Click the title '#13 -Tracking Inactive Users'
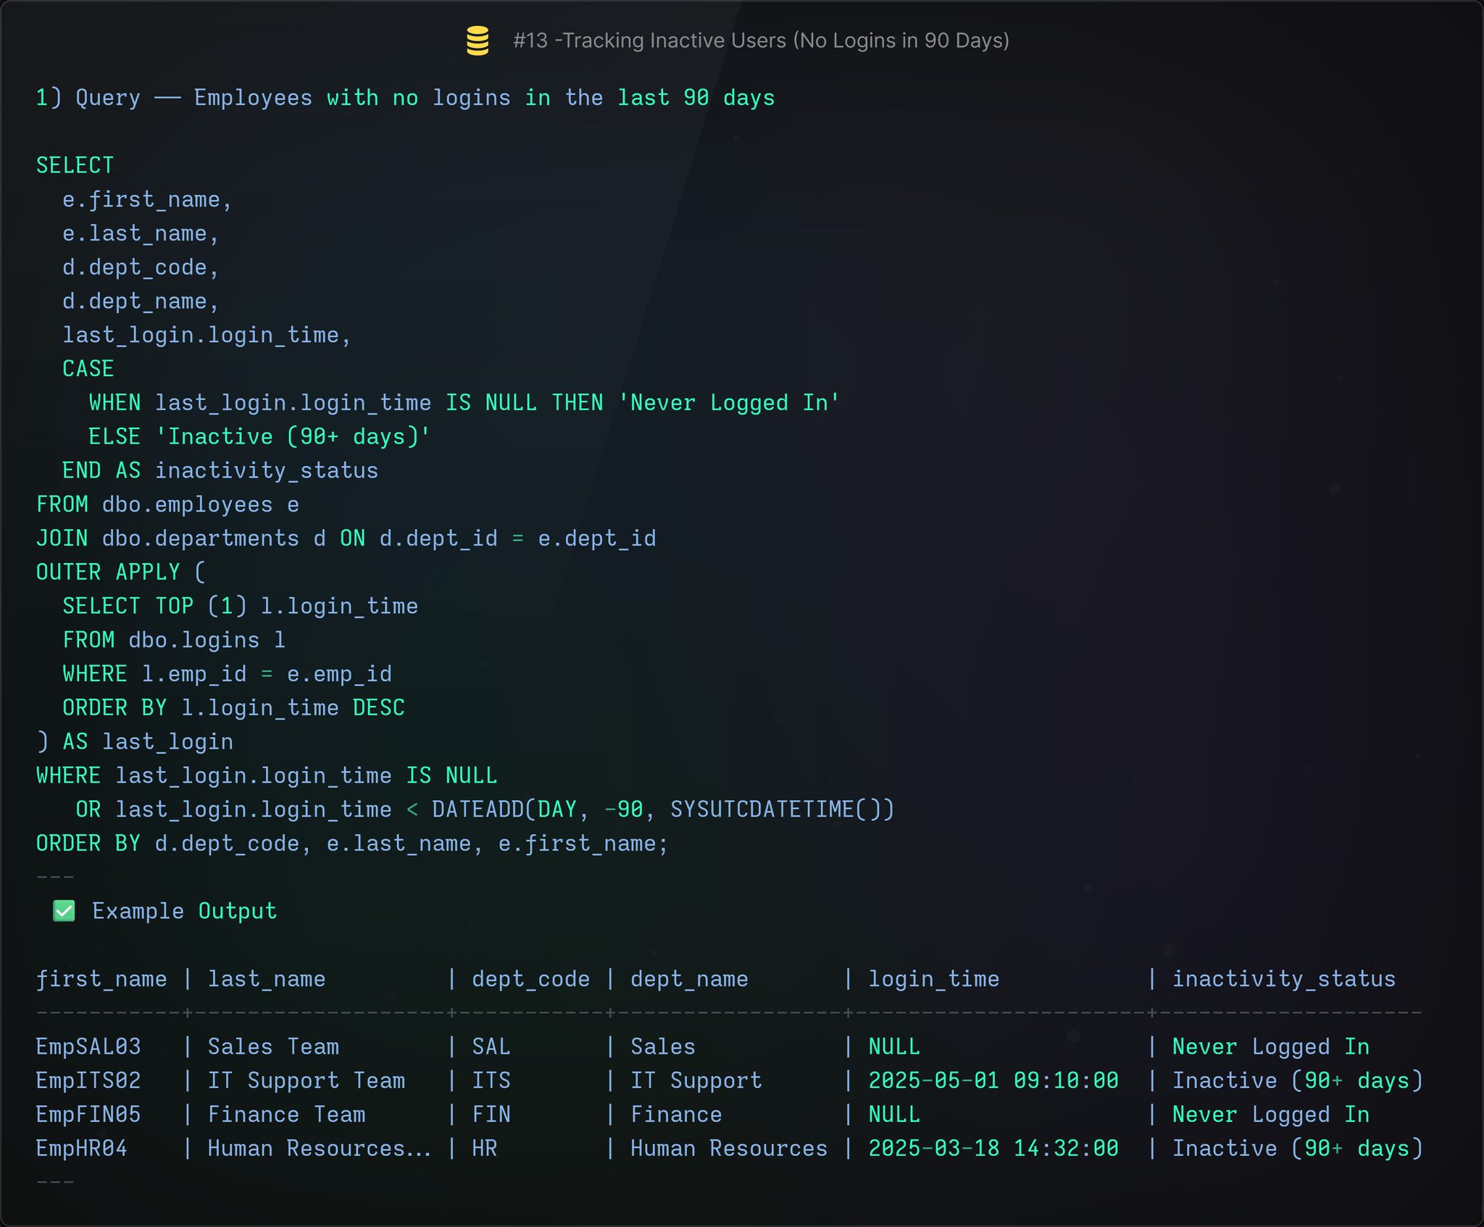 tap(761, 41)
